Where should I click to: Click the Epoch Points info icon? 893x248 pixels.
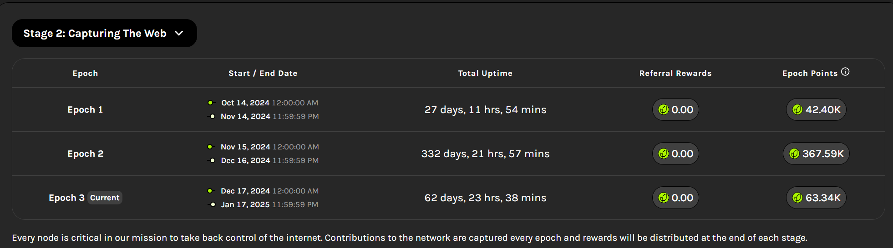(845, 72)
